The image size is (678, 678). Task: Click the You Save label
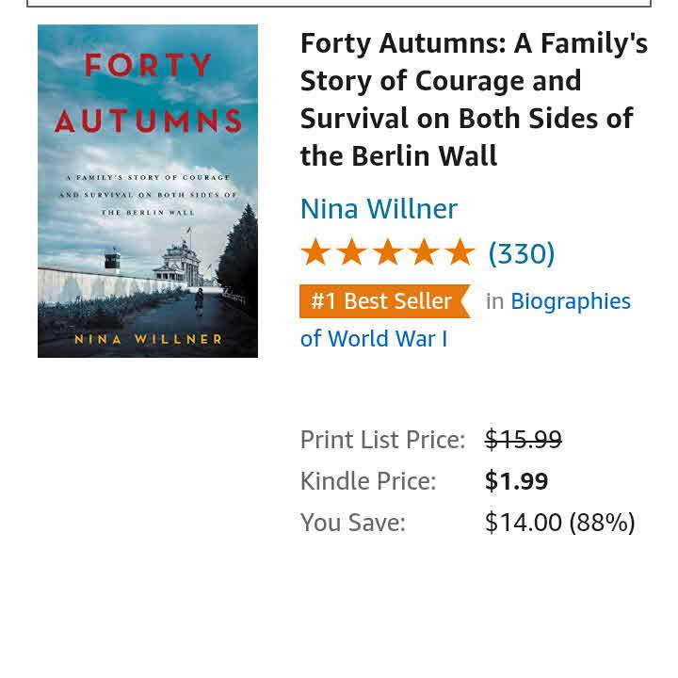click(353, 523)
